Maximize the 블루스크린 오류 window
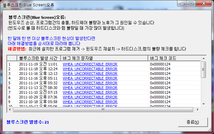The width and height of the screenshot is (214, 134). (191, 4)
